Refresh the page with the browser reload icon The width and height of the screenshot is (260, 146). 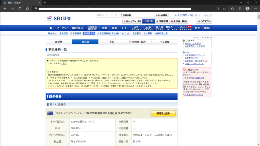coord(20,8)
